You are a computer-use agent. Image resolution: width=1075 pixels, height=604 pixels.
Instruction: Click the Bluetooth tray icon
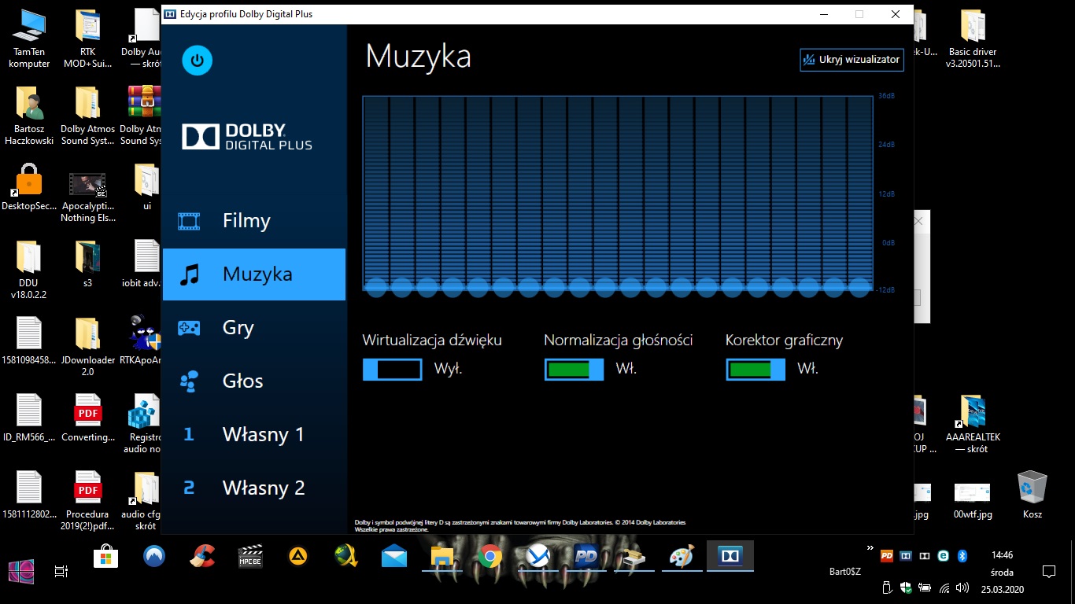pos(962,556)
